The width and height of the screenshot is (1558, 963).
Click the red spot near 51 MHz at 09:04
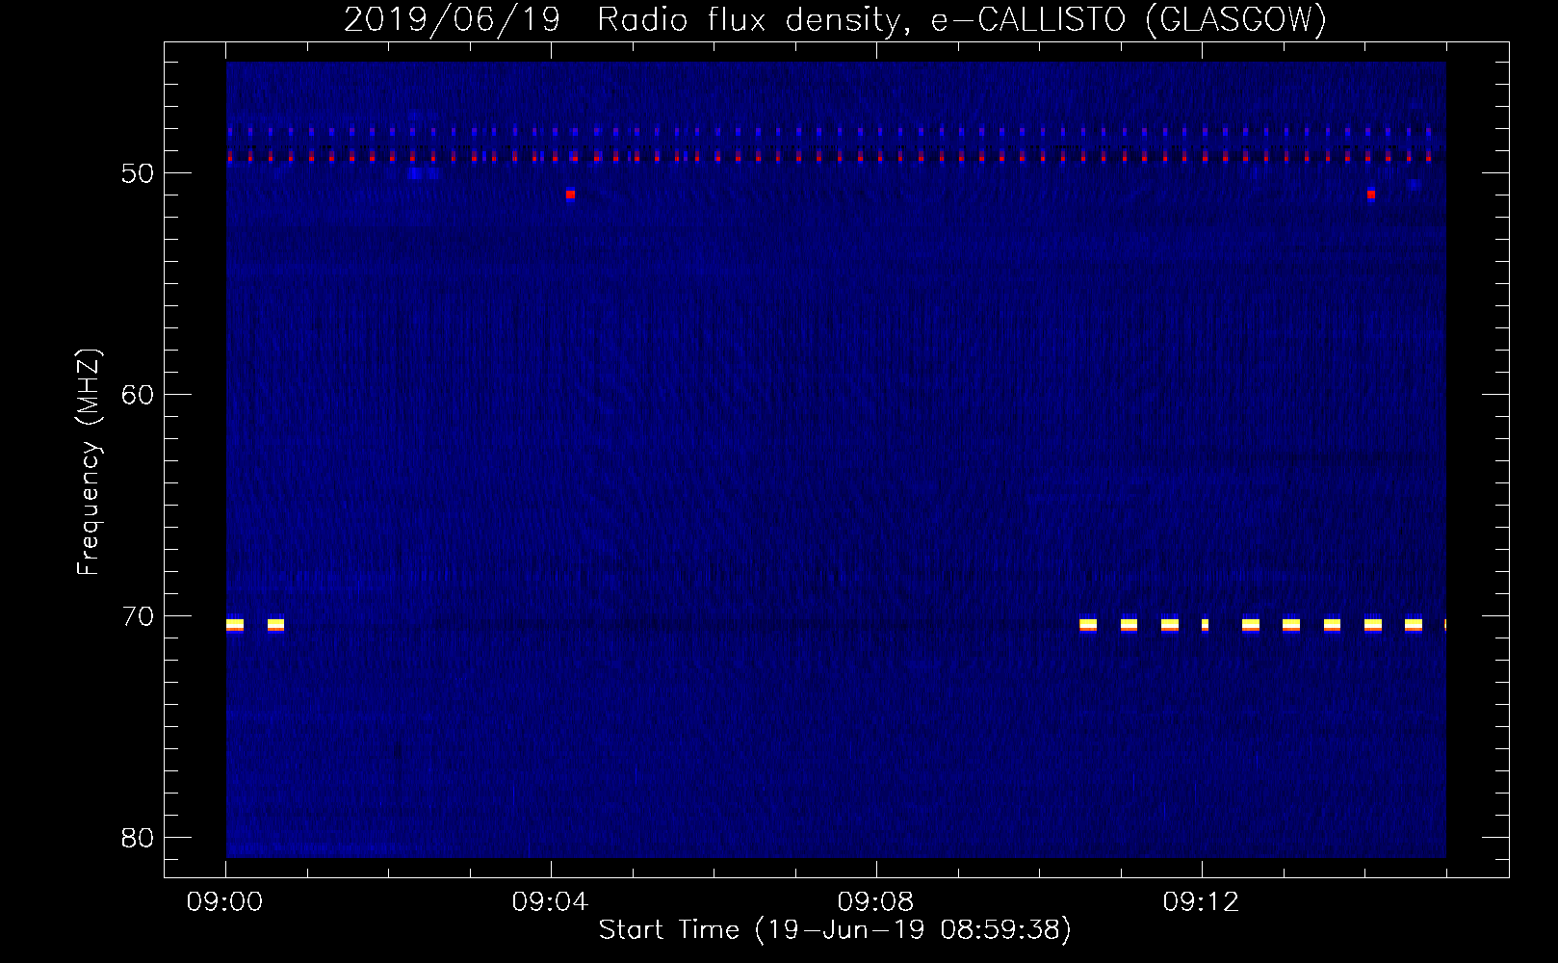pyautogui.click(x=570, y=195)
